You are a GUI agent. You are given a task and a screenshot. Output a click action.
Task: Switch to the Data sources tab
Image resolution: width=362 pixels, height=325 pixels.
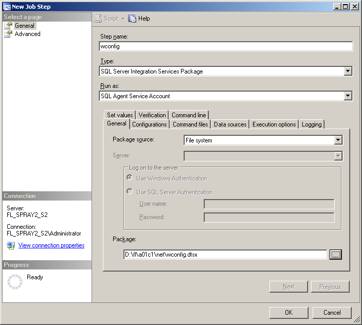[x=230, y=124]
